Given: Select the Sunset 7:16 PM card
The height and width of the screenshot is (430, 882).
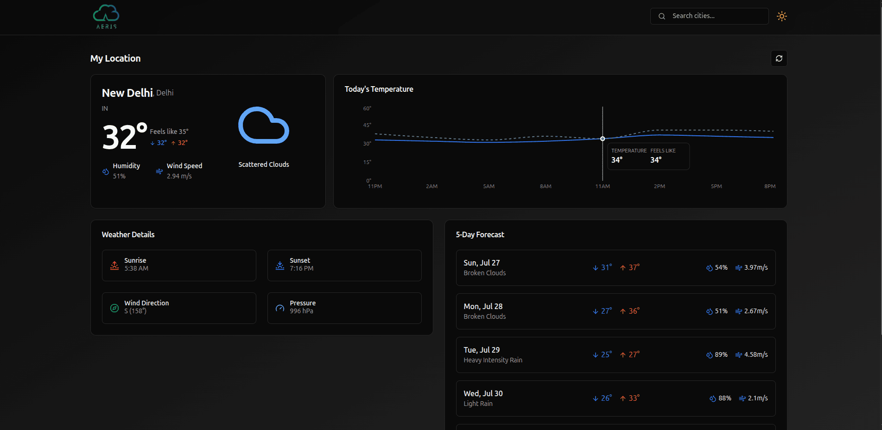Looking at the screenshot, I should tap(344, 266).
